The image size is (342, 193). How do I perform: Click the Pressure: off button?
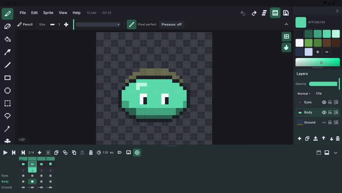point(172,24)
